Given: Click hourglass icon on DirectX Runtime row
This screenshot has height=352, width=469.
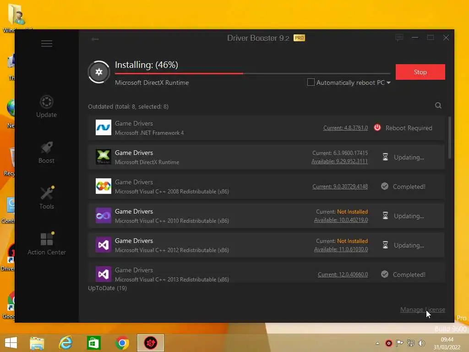Looking at the screenshot, I should pyautogui.click(x=385, y=157).
